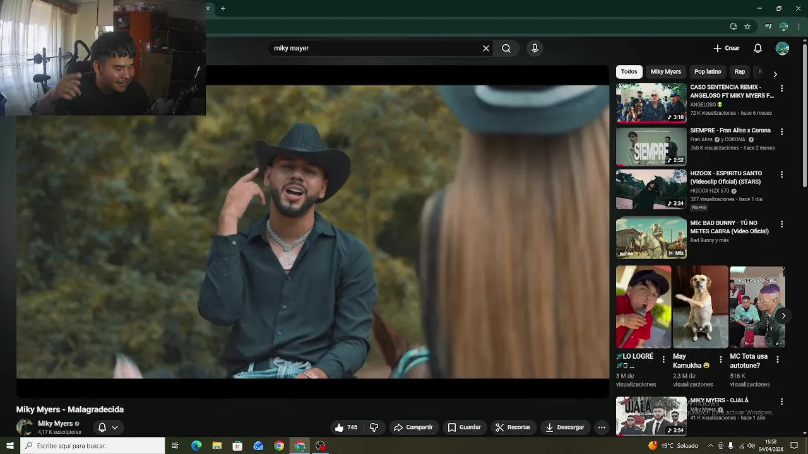Open Windows notification center
Screen dimensions: 808x454
click(795, 446)
